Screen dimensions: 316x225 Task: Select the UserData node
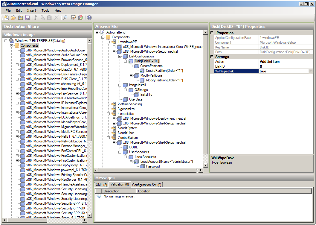coord(136,99)
